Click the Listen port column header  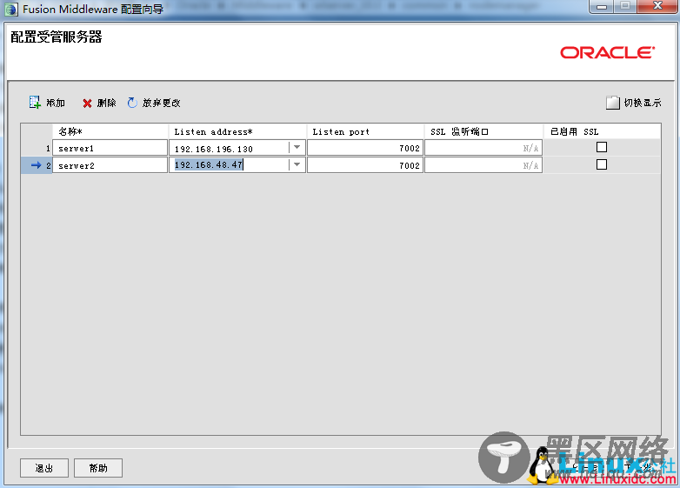[365, 131]
